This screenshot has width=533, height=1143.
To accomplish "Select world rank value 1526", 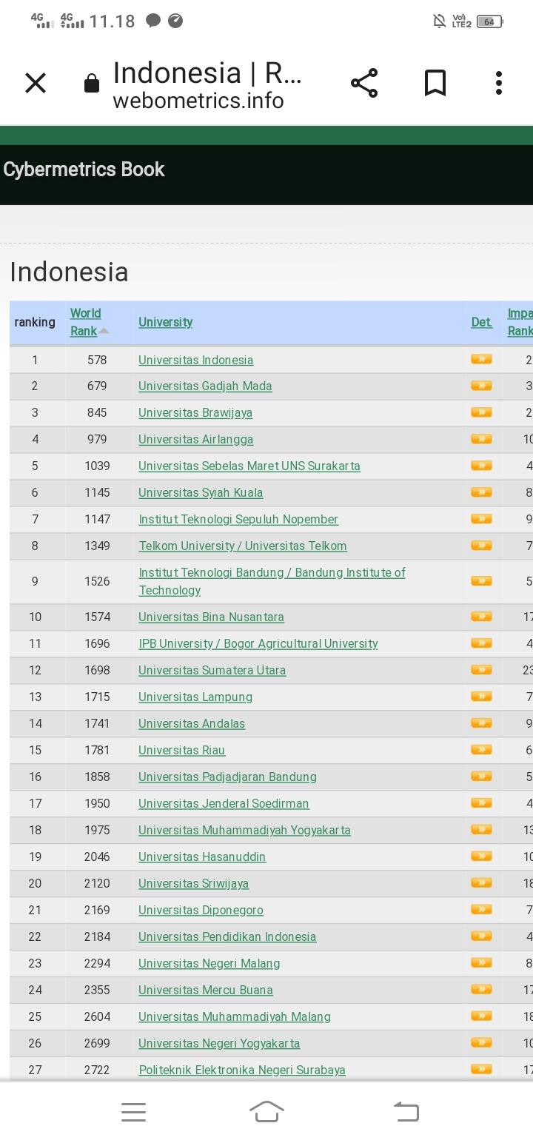I will click(97, 581).
